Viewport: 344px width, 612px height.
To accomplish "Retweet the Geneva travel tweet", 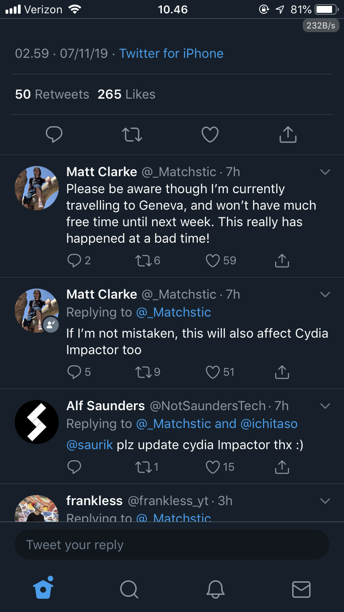I will tap(141, 261).
